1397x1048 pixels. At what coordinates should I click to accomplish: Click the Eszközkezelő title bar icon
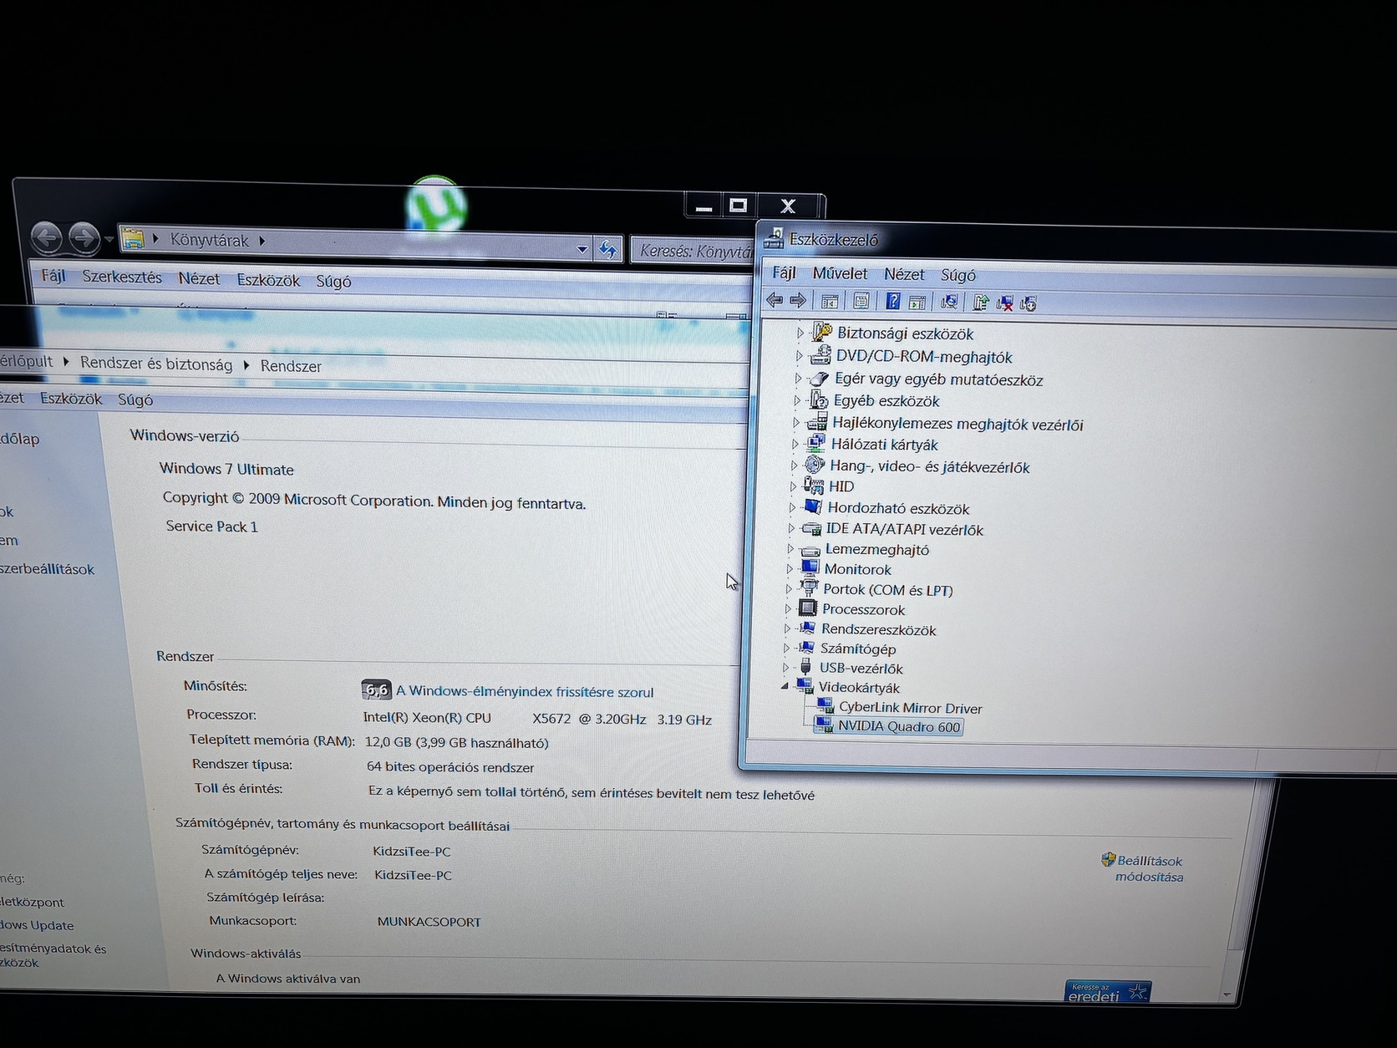(775, 239)
